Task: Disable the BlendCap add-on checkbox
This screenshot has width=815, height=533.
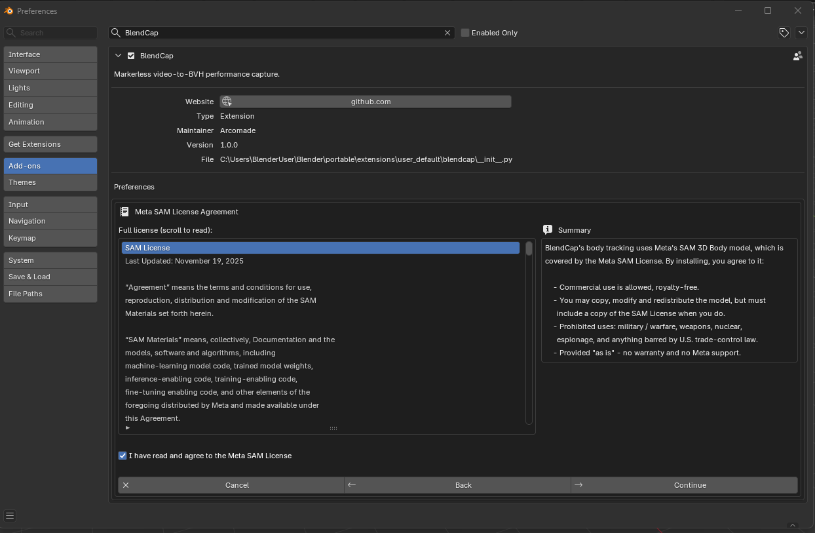Action: pos(131,56)
